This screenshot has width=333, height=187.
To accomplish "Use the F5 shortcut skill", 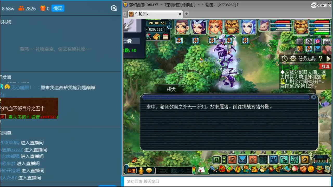I will (274, 159).
